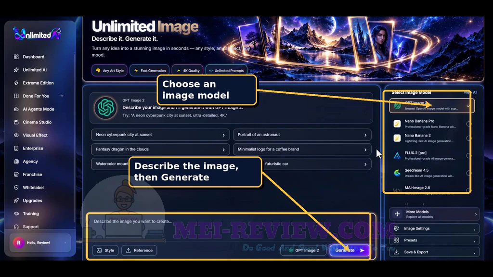493x277 pixels.
Task: Click the Visual Effect eye icon
Action: [16, 135]
